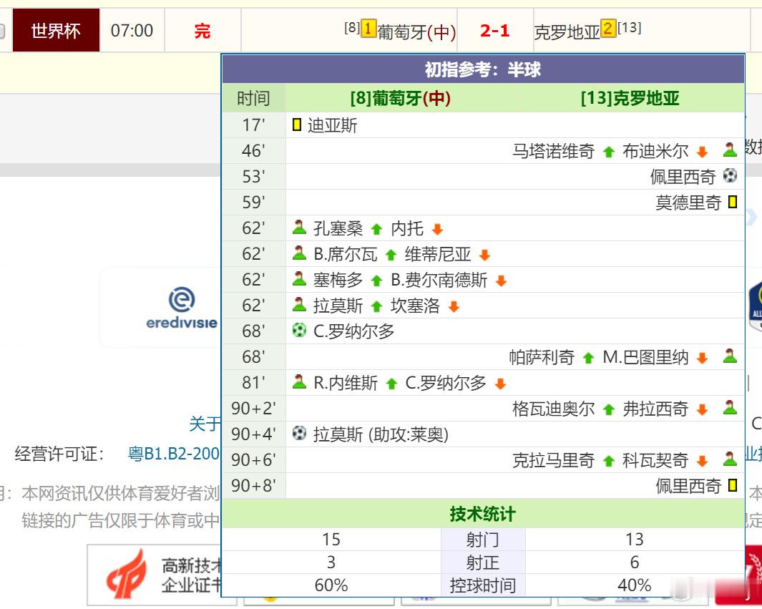762x609 pixels.
Task: Click the 40% possession value
Action: (634, 585)
